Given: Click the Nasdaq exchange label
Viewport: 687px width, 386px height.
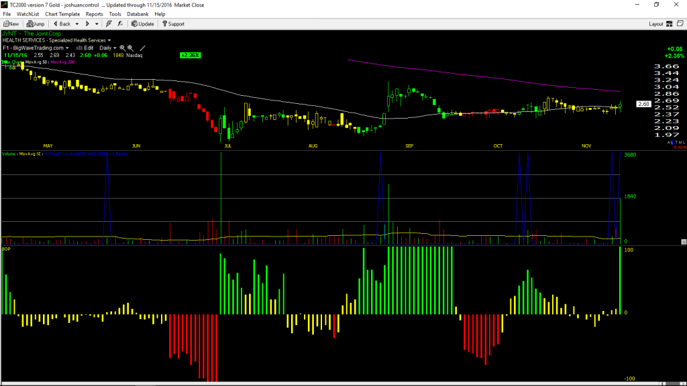Looking at the screenshot, I should [134, 56].
